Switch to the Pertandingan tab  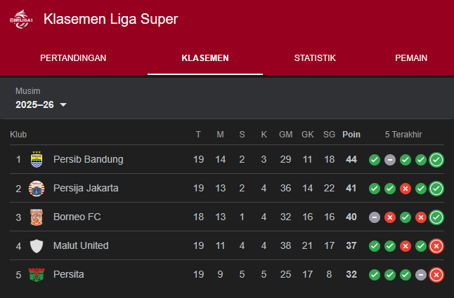coord(73,58)
